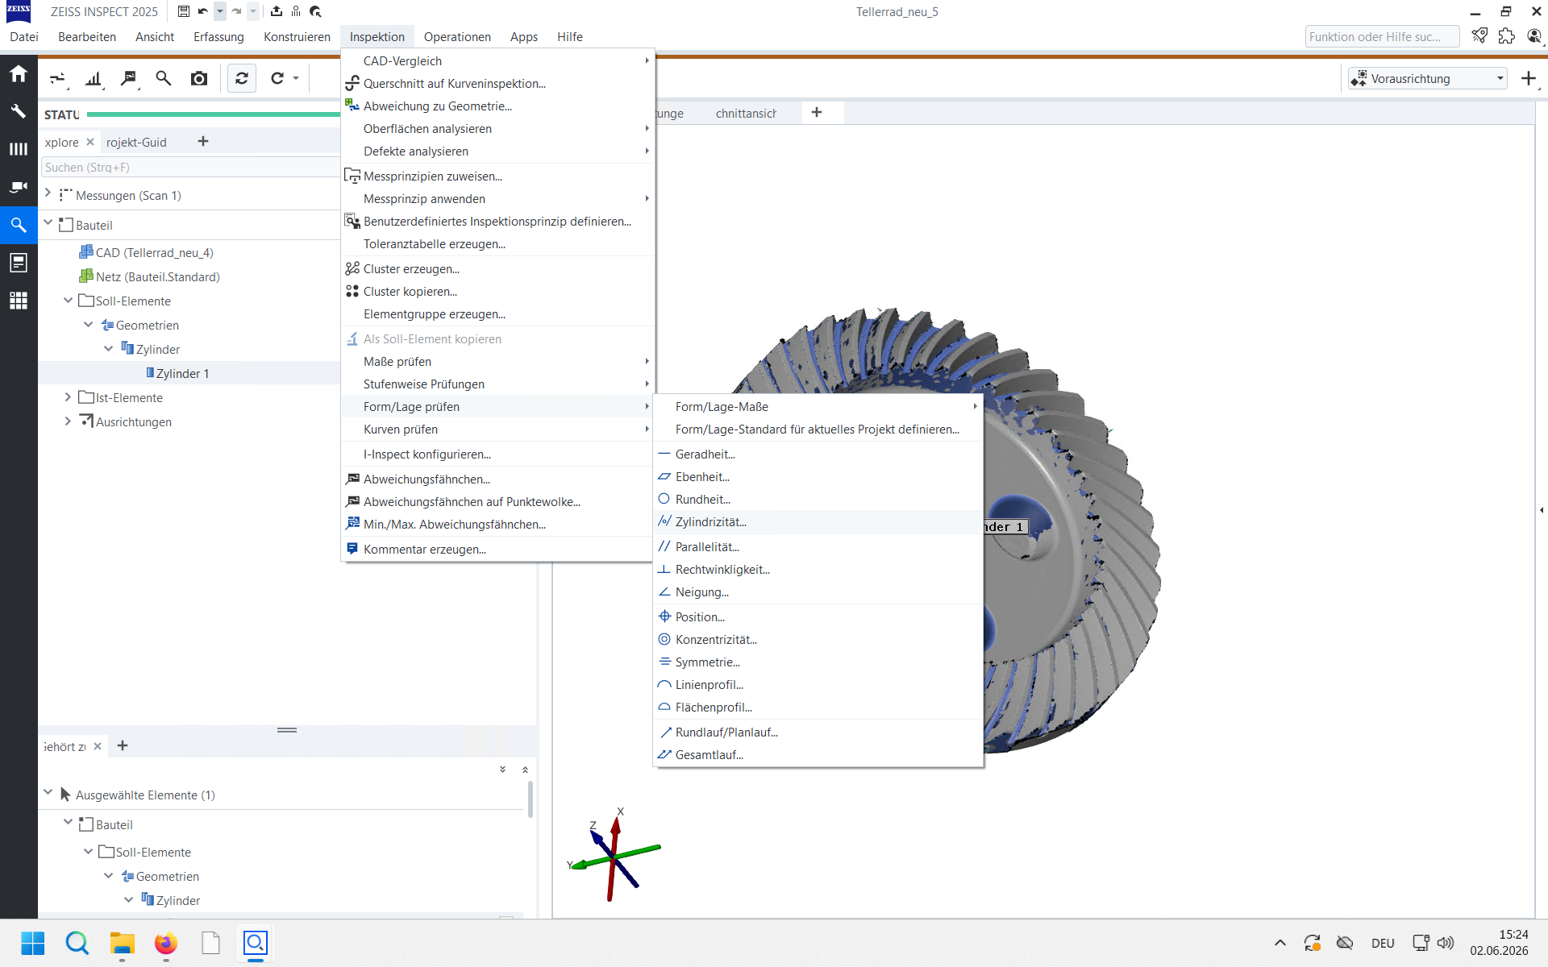Click the magnifying glass toolbar icon

click(x=164, y=78)
